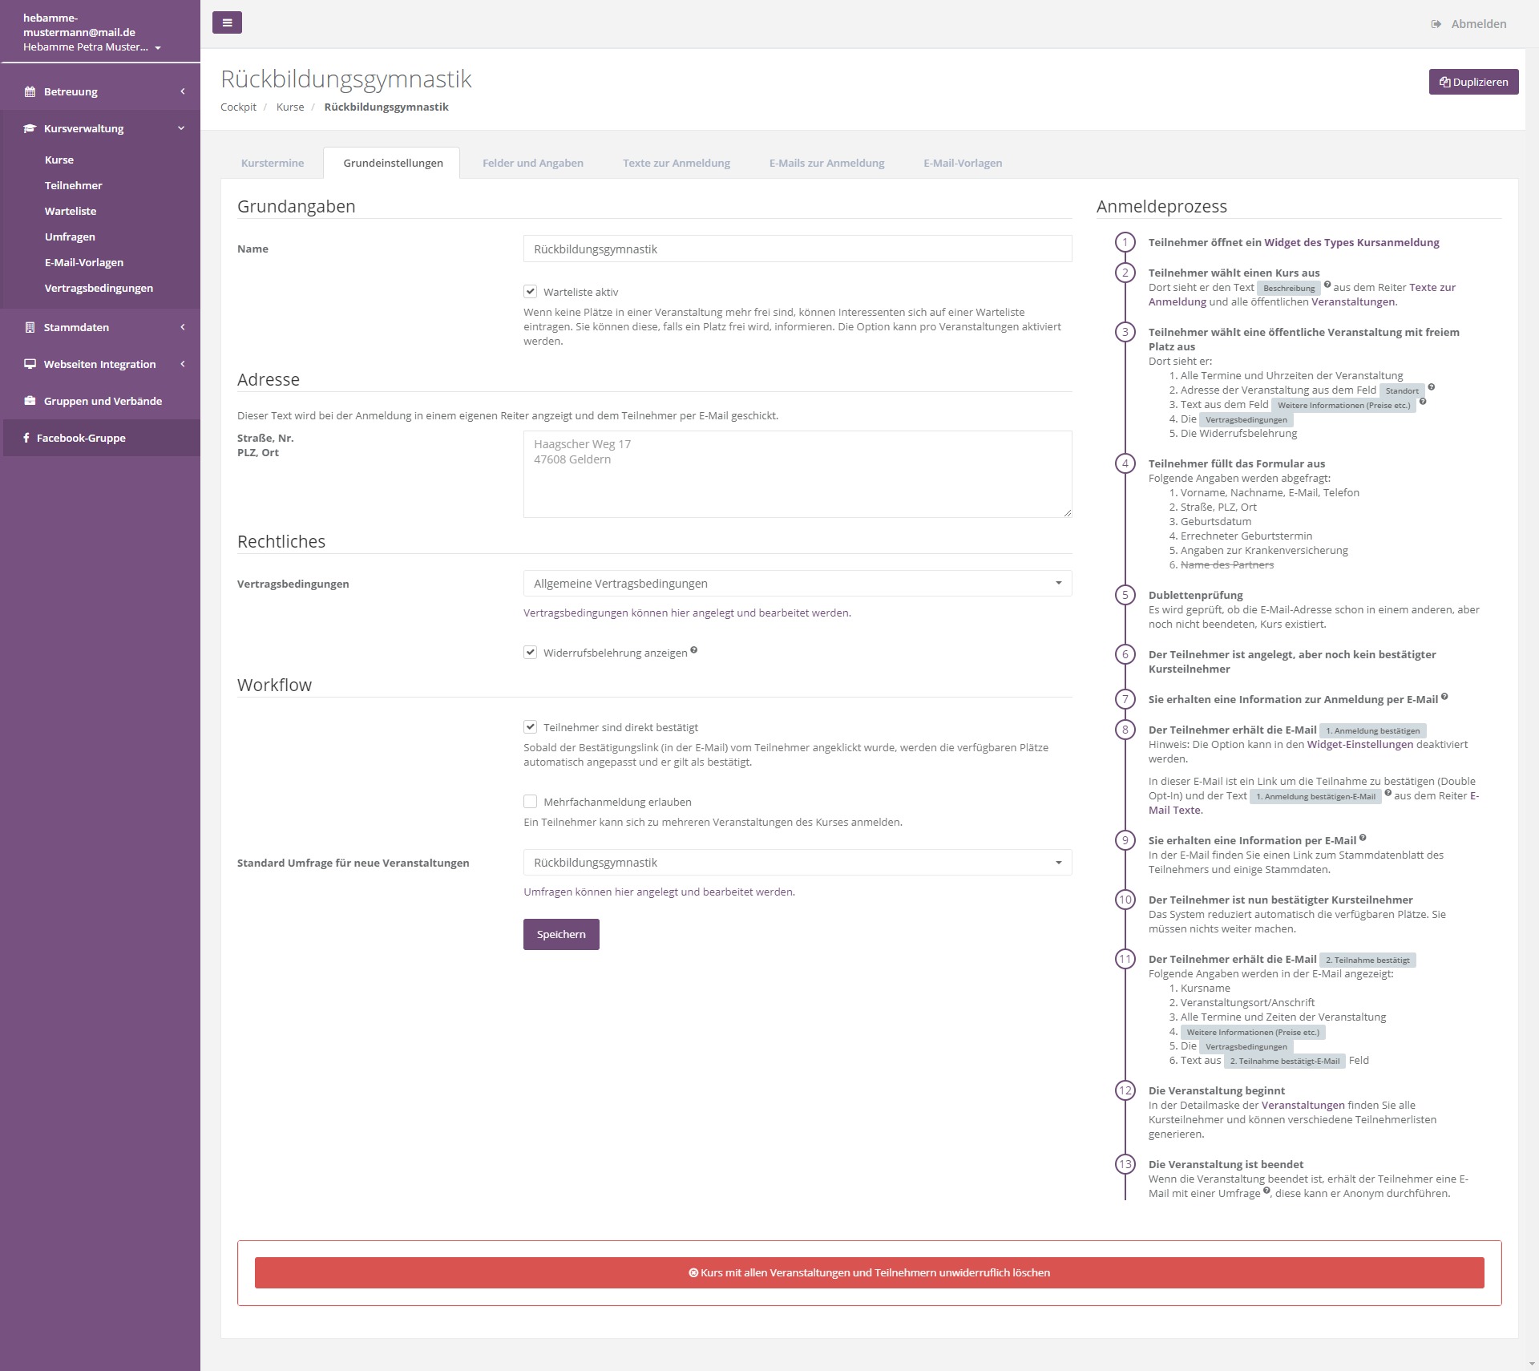Click the Stammdaten building icon

30,327
